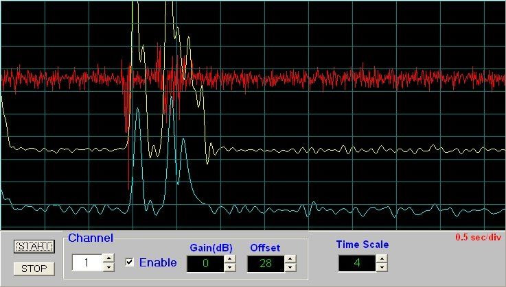Click the Channel group label
This screenshot has width=506, height=287.
point(91,238)
